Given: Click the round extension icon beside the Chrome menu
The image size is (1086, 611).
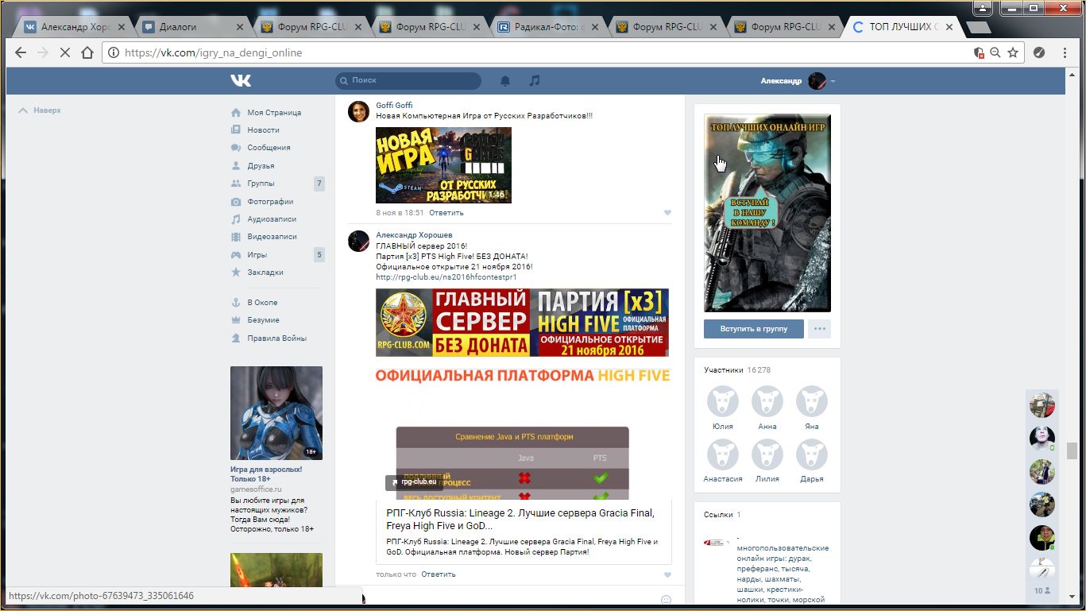Looking at the screenshot, I should click(x=1039, y=53).
